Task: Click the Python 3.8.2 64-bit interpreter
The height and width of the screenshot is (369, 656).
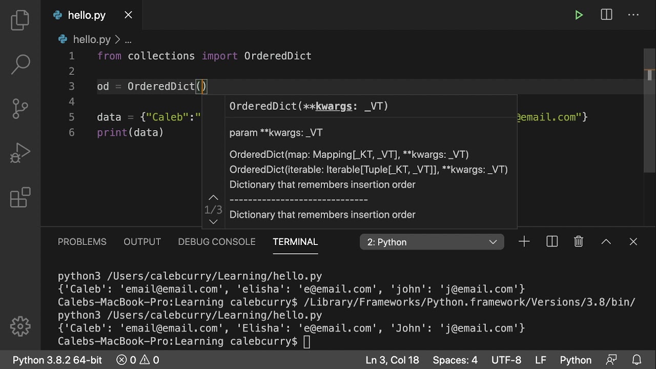Action: 57,360
